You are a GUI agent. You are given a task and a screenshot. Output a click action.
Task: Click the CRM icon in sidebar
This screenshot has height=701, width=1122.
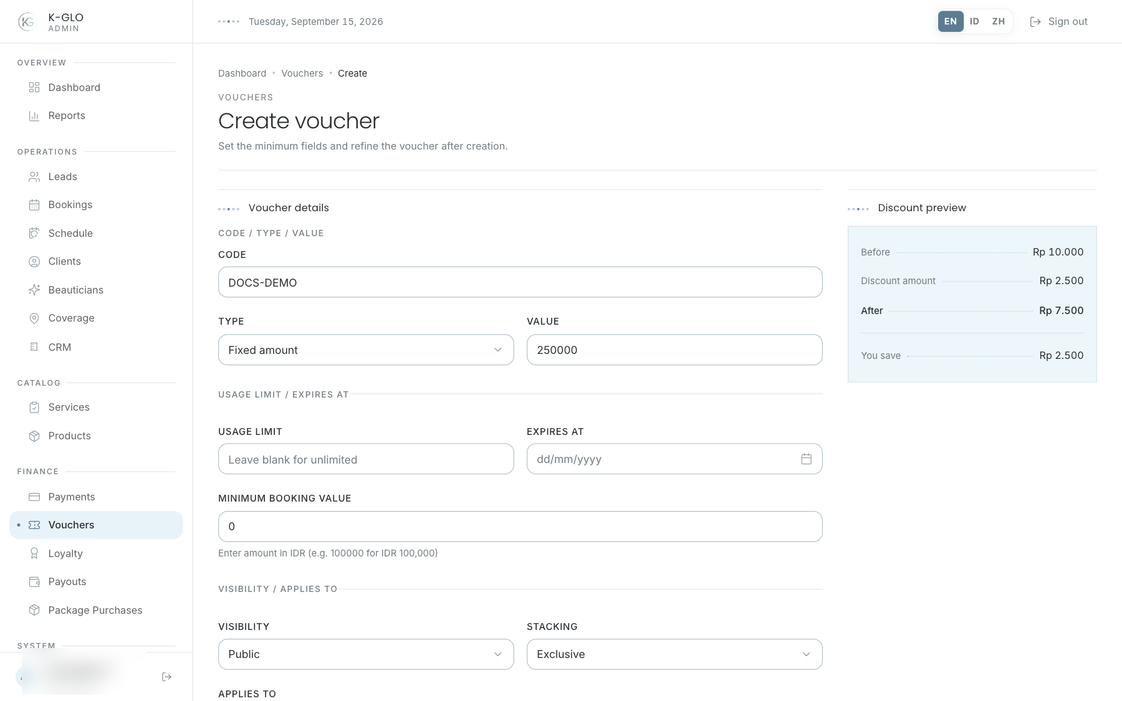click(34, 347)
